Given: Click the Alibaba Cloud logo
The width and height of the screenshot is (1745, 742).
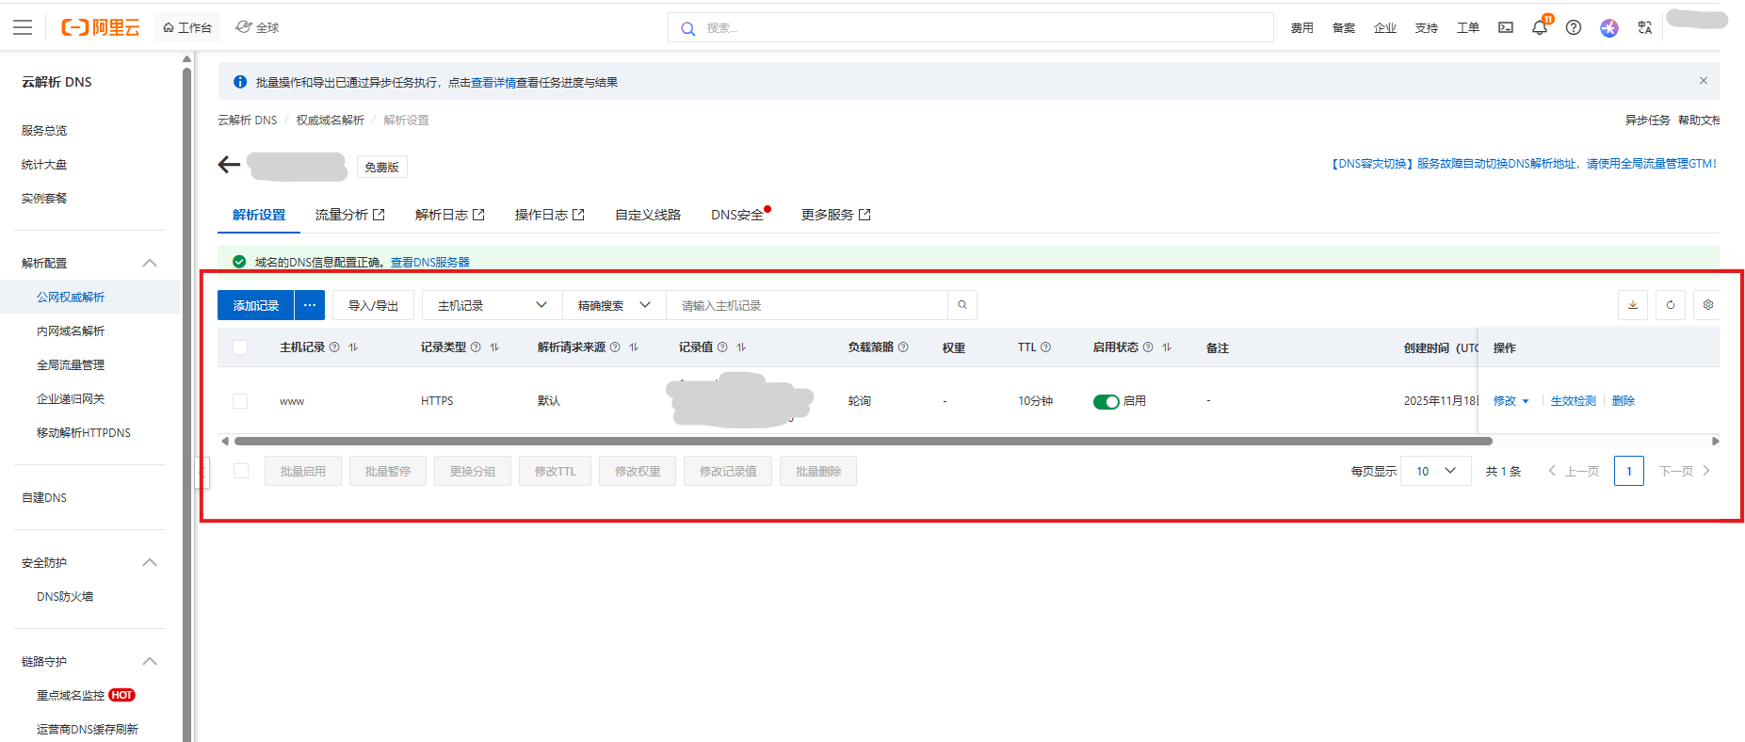Looking at the screenshot, I should 101,27.
